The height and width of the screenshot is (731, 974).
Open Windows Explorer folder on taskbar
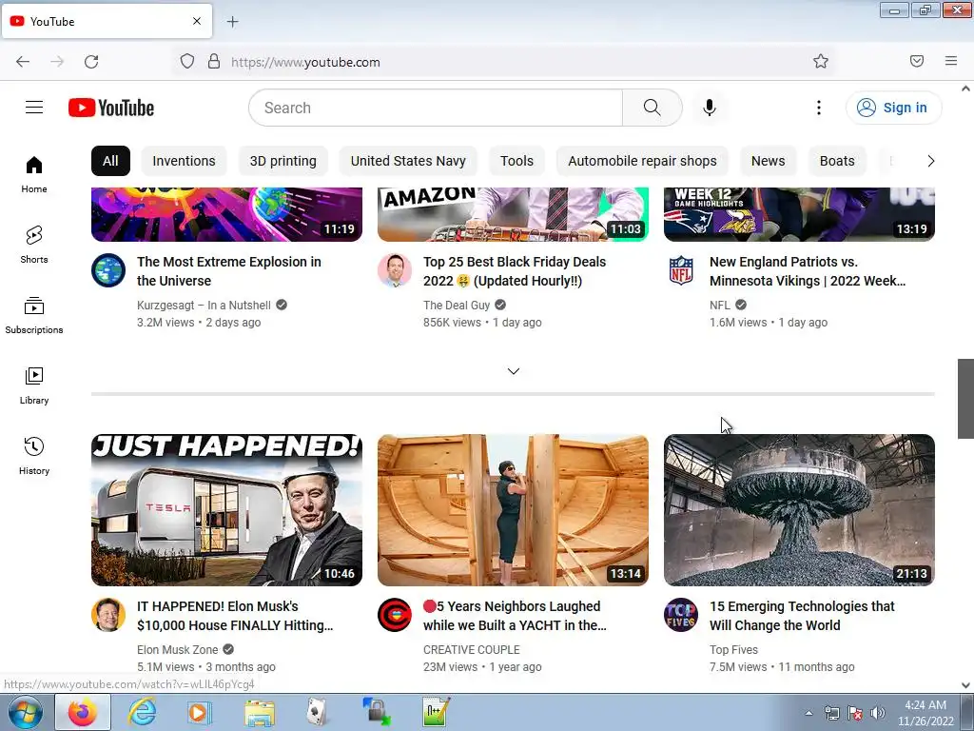259,712
